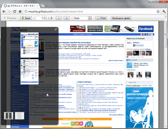Go to the browser home page icon
The image size is (168, 129).
19,12
